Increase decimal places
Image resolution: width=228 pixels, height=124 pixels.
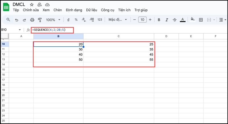click(92, 20)
